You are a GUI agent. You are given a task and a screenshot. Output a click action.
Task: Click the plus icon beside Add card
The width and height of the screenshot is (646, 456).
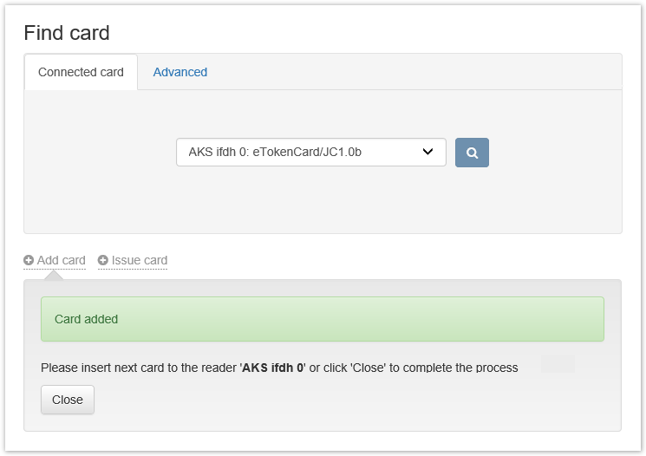pos(29,260)
